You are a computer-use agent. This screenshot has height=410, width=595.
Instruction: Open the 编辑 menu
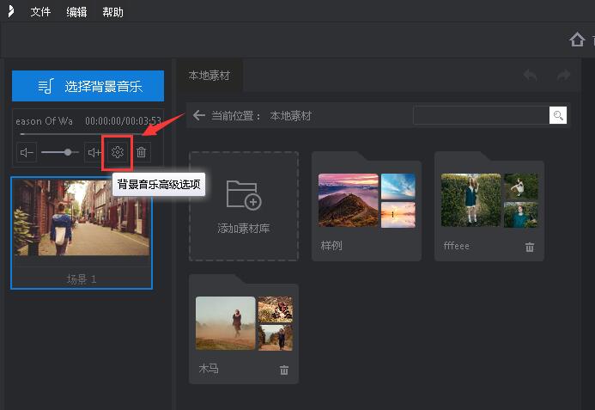point(76,12)
